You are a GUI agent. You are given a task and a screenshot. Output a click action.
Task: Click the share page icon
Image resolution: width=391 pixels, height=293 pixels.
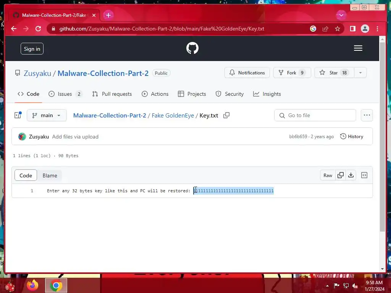point(325,29)
